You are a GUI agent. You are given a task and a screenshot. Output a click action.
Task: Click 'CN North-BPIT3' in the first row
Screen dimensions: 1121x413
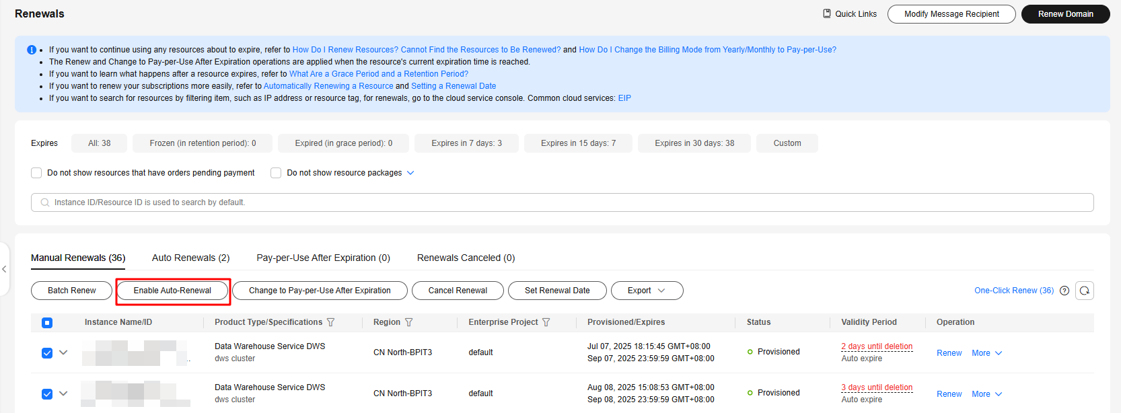click(x=403, y=352)
